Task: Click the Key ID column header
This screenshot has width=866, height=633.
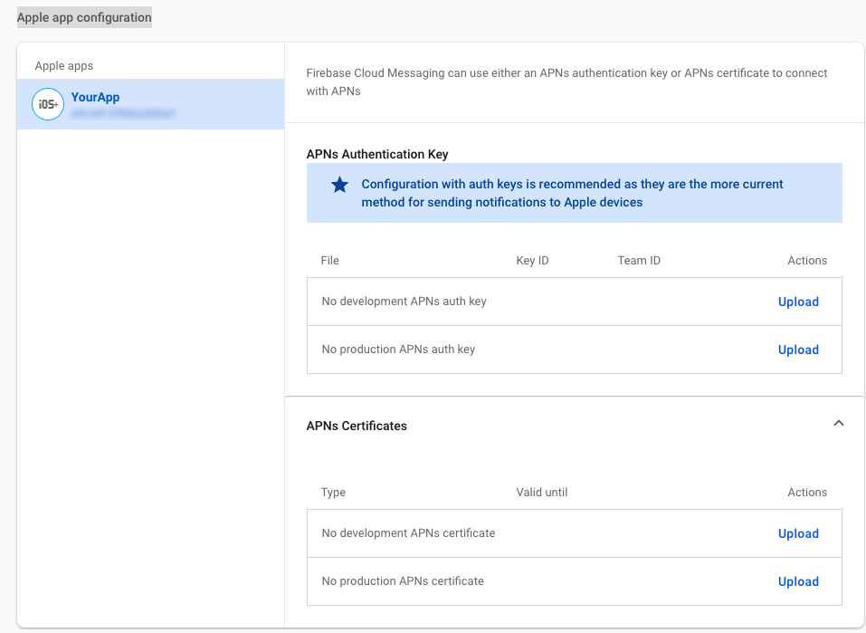Action: [x=532, y=260]
